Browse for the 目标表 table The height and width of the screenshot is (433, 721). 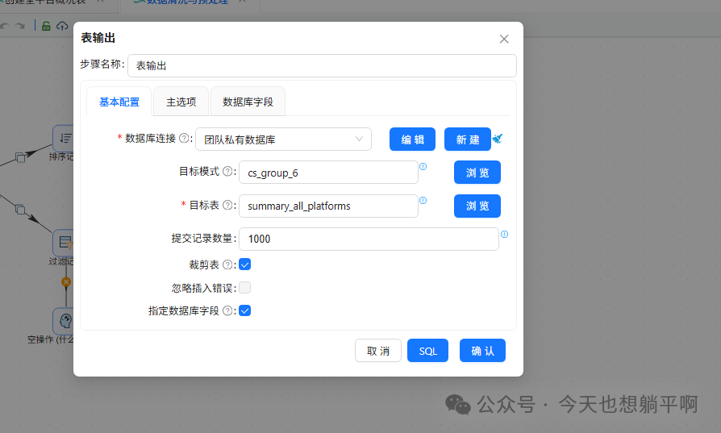tap(477, 206)
